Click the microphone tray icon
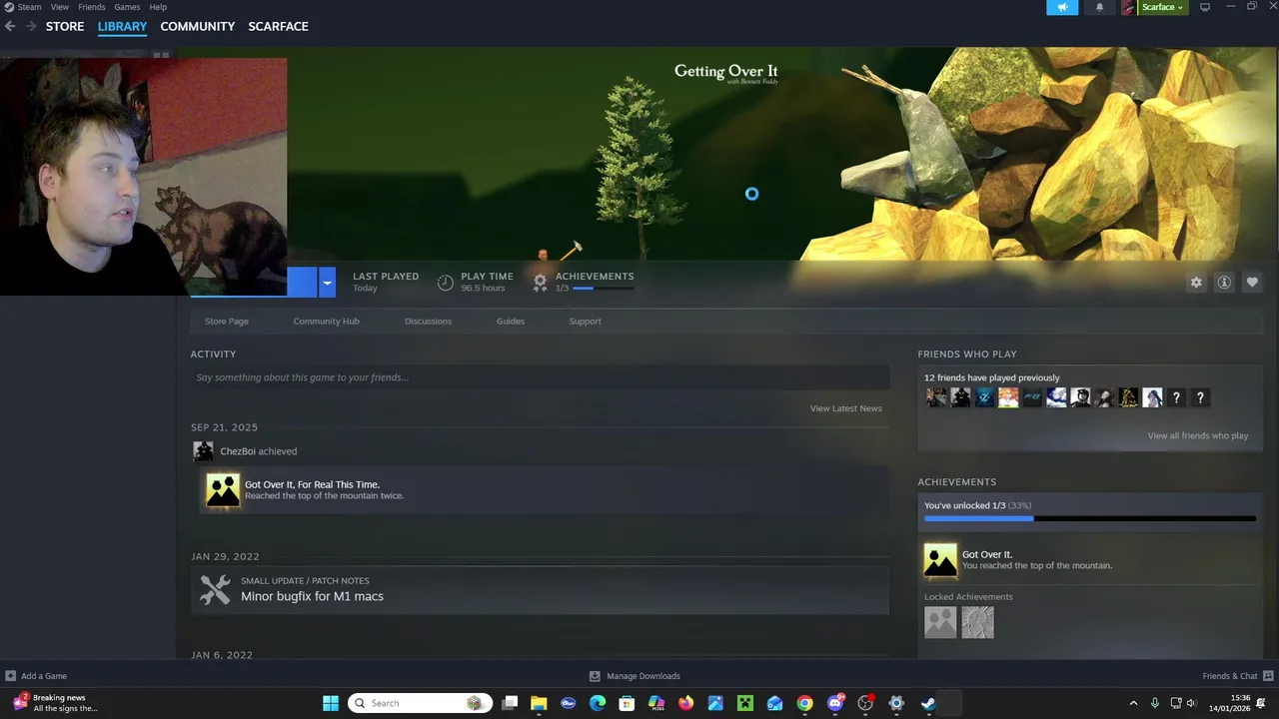Screen dimensions: 1279x719 point(1155,703)
